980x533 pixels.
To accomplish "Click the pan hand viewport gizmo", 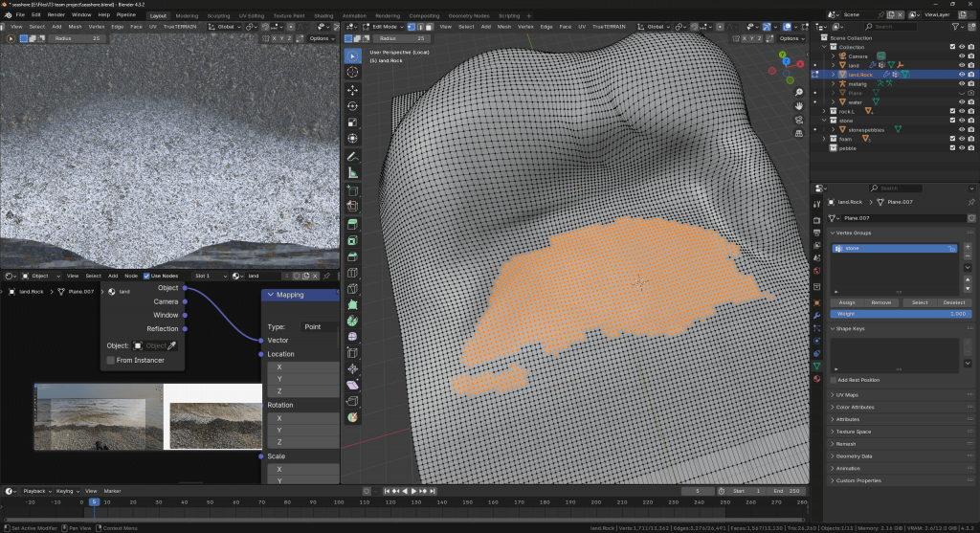I will (799, 105).
